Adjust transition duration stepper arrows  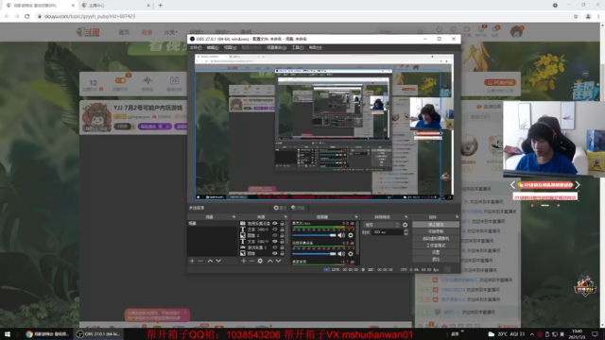tap(406, 232)
